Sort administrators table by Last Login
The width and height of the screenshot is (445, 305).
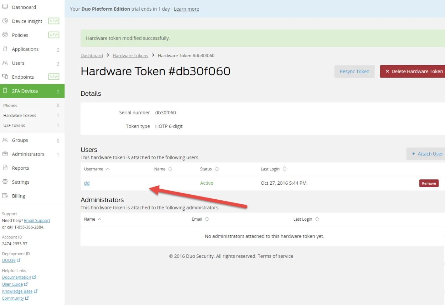pyautogui.click(x=306, y=219)
